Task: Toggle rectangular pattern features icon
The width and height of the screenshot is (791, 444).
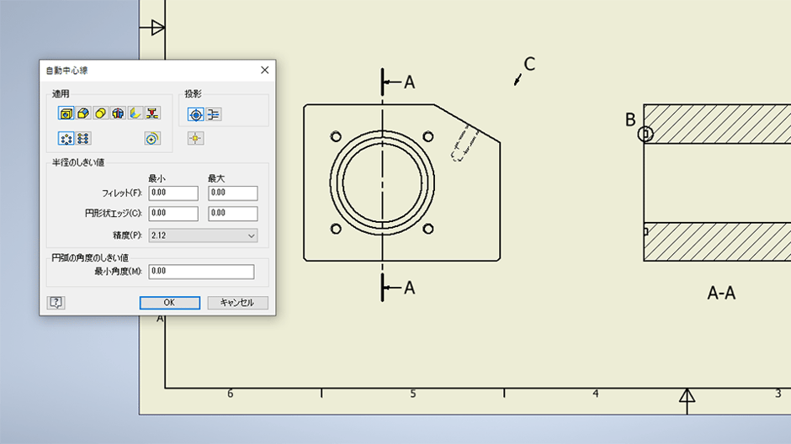Action: 83,139
